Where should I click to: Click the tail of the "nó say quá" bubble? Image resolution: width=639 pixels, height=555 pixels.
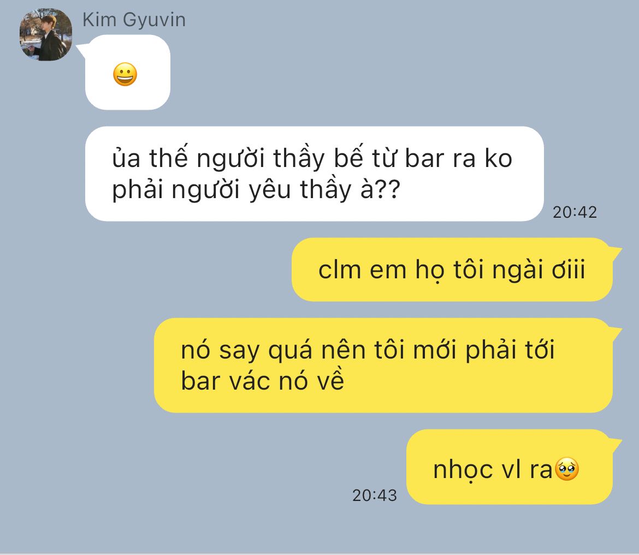point(616,333)
